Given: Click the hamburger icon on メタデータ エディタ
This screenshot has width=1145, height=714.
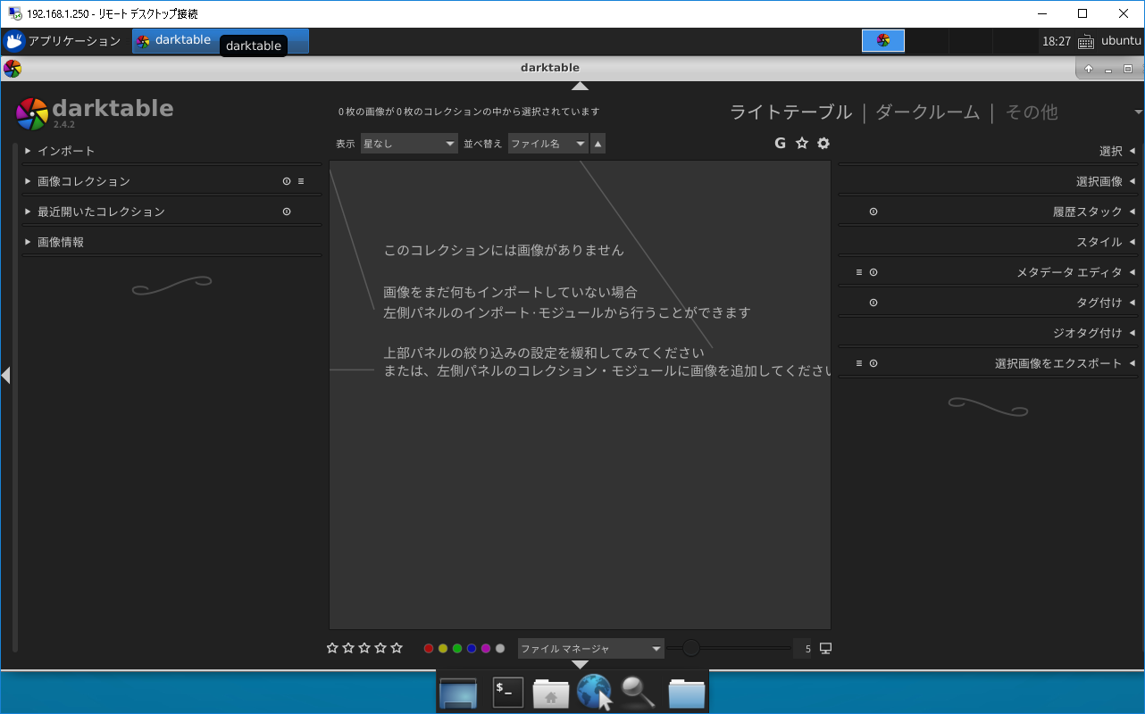Looking at the screenshot, I should point(857,271).
